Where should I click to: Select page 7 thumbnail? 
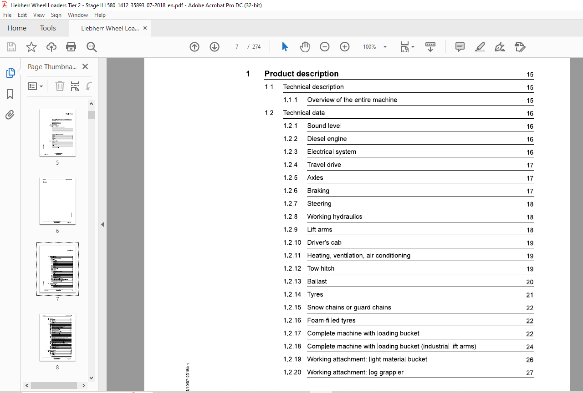pos(57,269)
